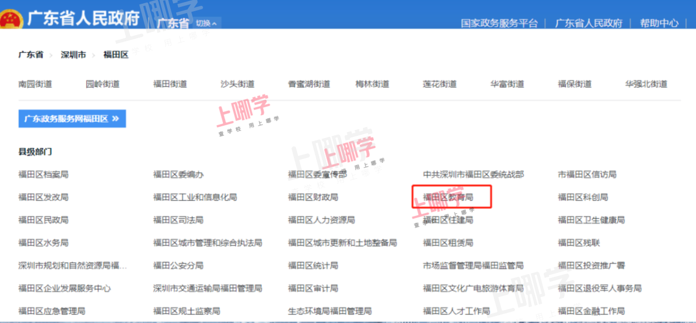This screenshot has width=696, height=323.
Task: Select 广东省 in the breadcrumb
Action: click(x=31, y=55)
